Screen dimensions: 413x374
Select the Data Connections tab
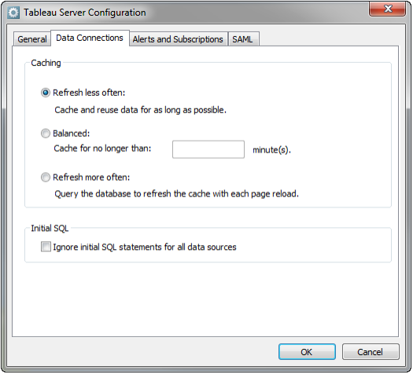[x=90, y=38]
